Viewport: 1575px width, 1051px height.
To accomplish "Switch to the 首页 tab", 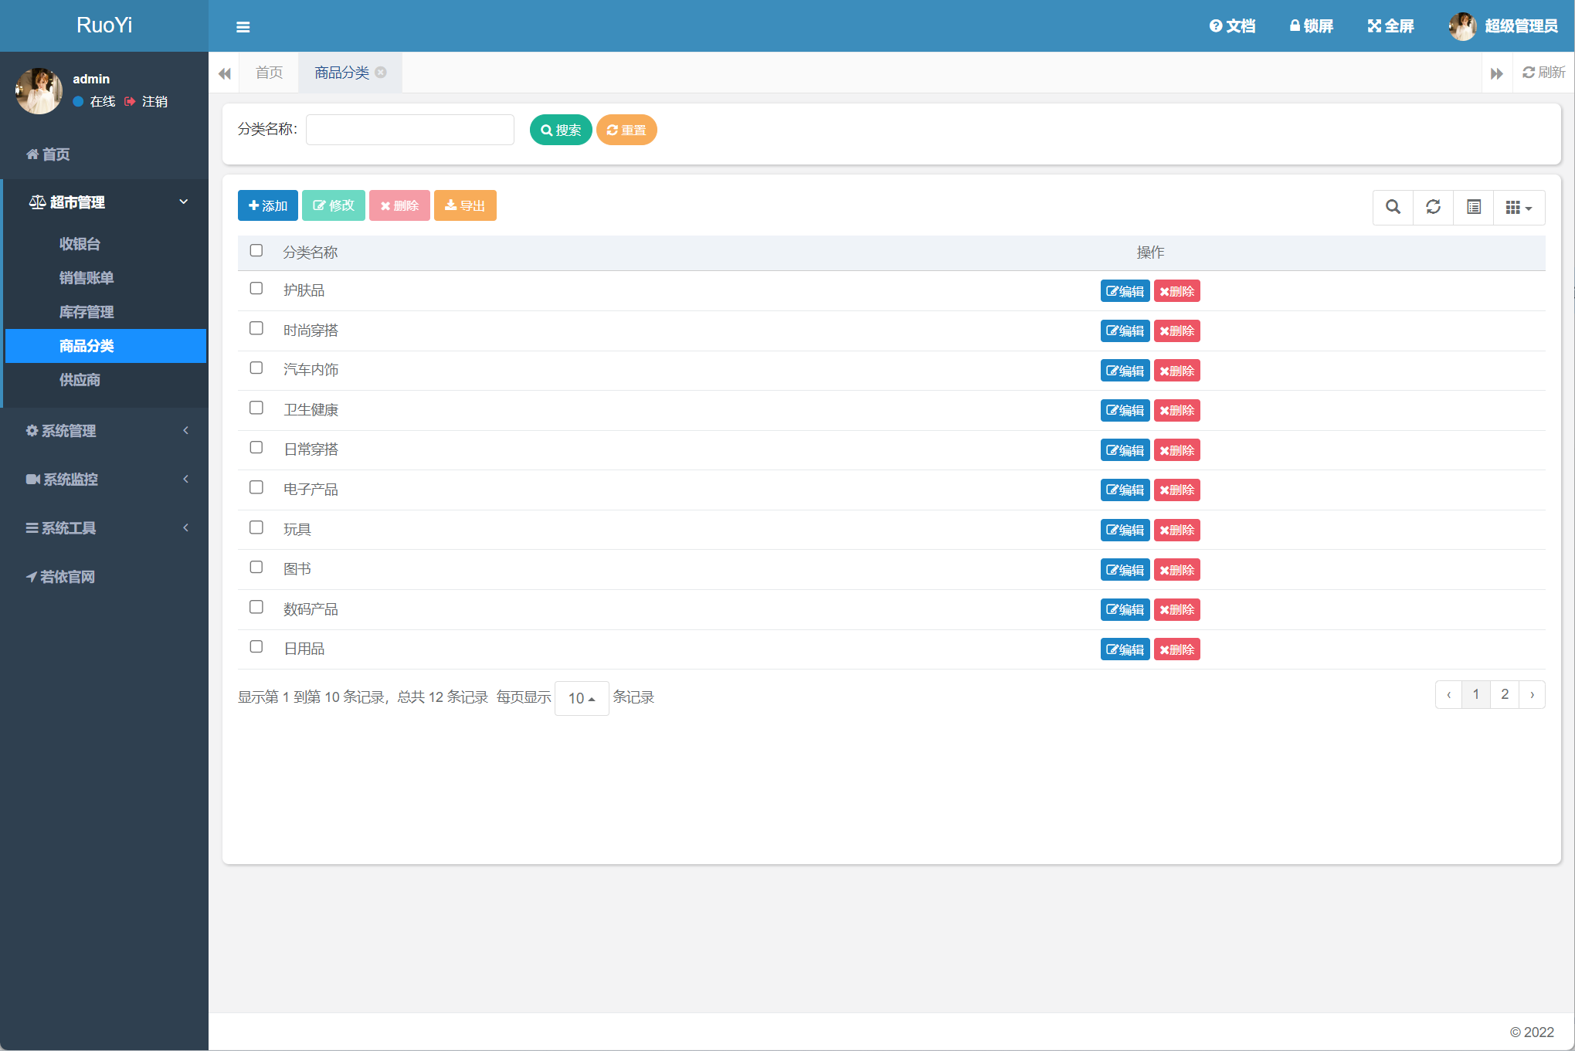I will tap(269, 73).
